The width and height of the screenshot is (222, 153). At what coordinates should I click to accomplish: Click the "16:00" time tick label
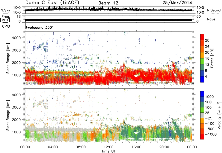136,147
